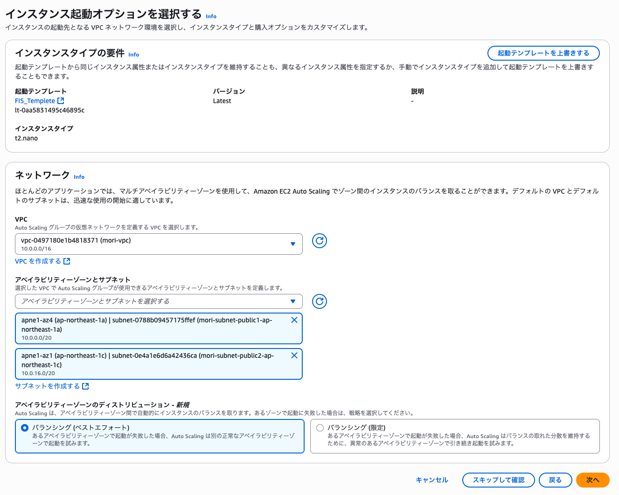Screen dimensions: 619x495
Task: Open the Info link for ネットワーク section
Action: [79, 177]
